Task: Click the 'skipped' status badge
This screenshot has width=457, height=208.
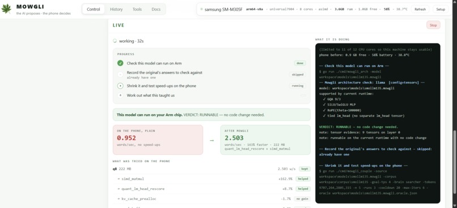Action: click(x=298, y=75)
